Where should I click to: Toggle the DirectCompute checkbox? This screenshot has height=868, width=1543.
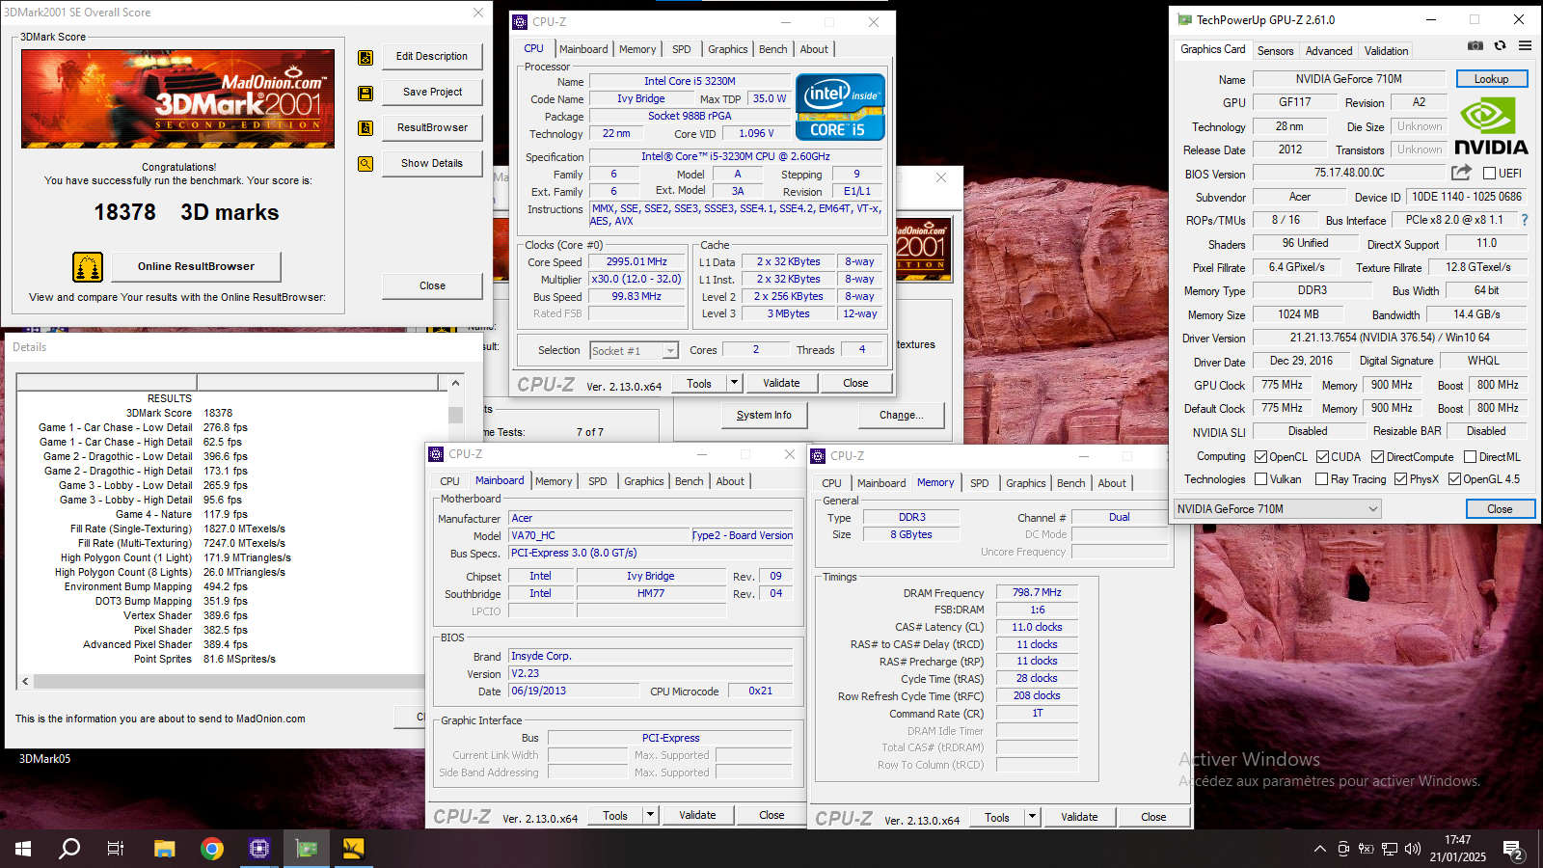click(x=1378, y=457)
